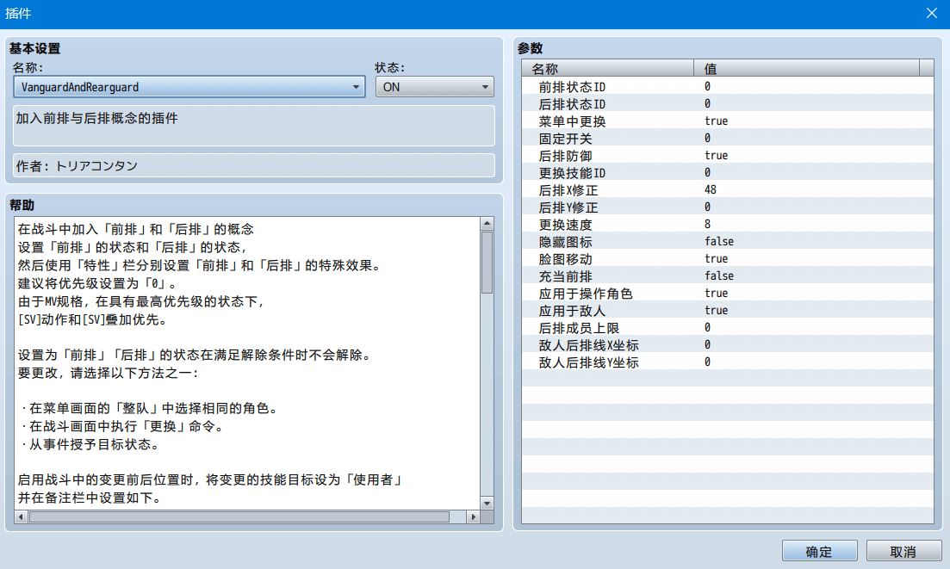
Task: Click the 名称 column header
Action: 608,68
